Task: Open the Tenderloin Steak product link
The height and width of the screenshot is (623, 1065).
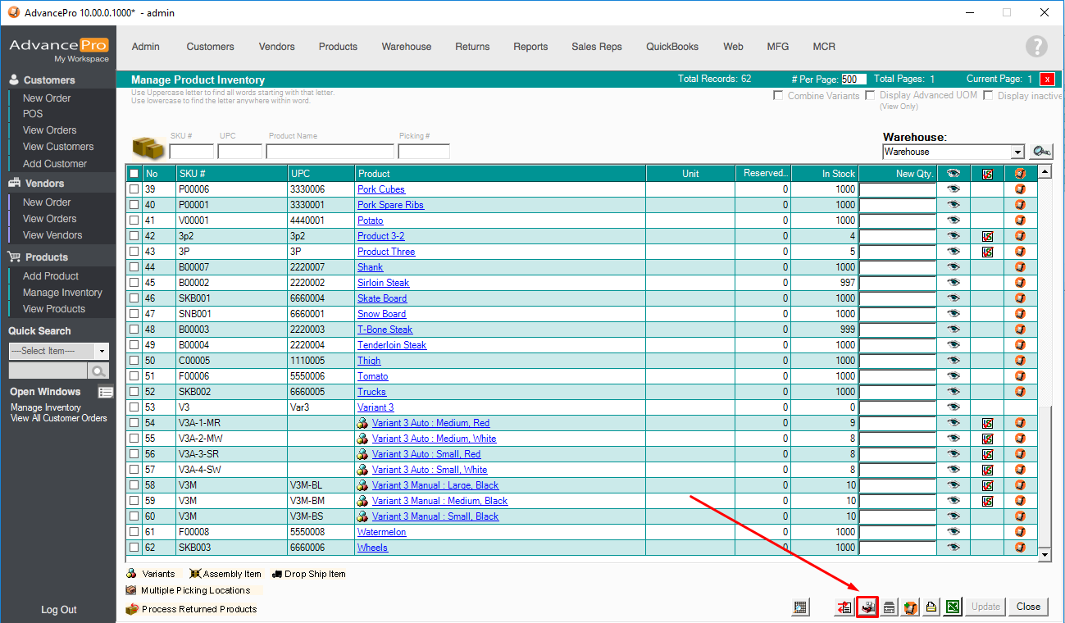Action: pyautogui.click(x=392, y=345)
